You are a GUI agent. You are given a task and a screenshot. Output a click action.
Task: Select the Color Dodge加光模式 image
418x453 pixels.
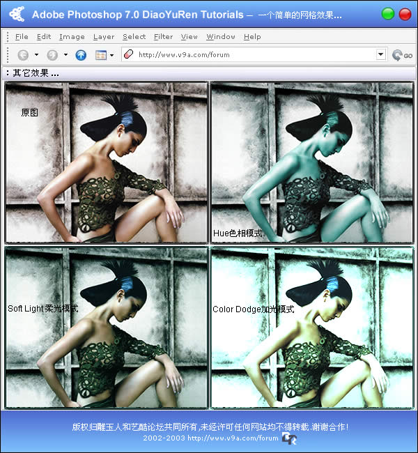coord(312,328)
